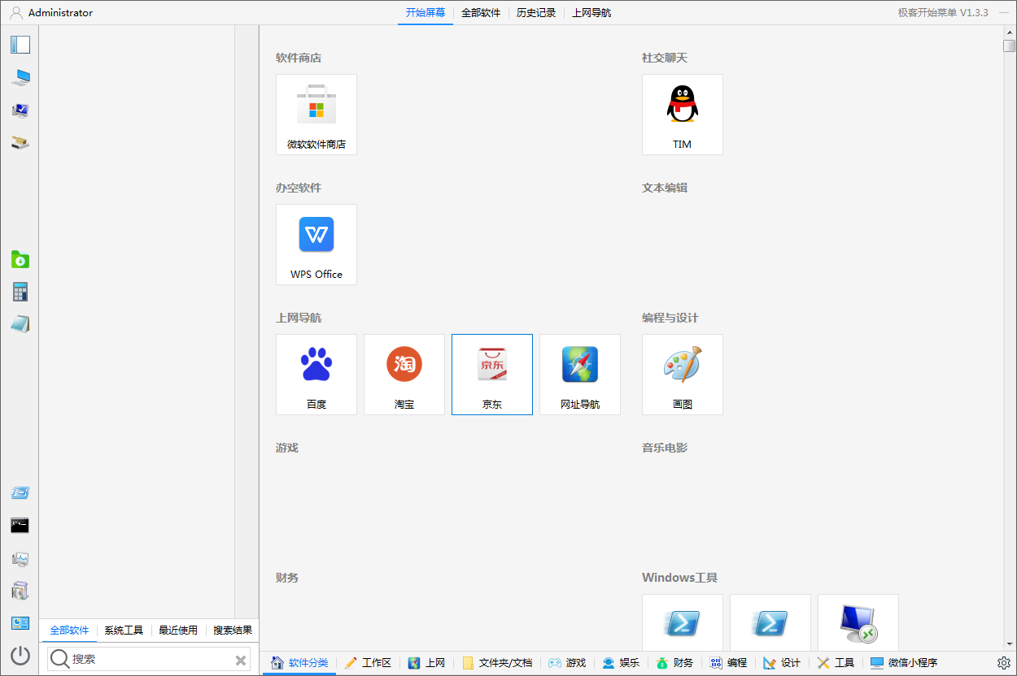The height and width of the screenshot is (676, 1017).
Task: Open the 淘宝 shopping shortcut
Action: coord(404,374)
